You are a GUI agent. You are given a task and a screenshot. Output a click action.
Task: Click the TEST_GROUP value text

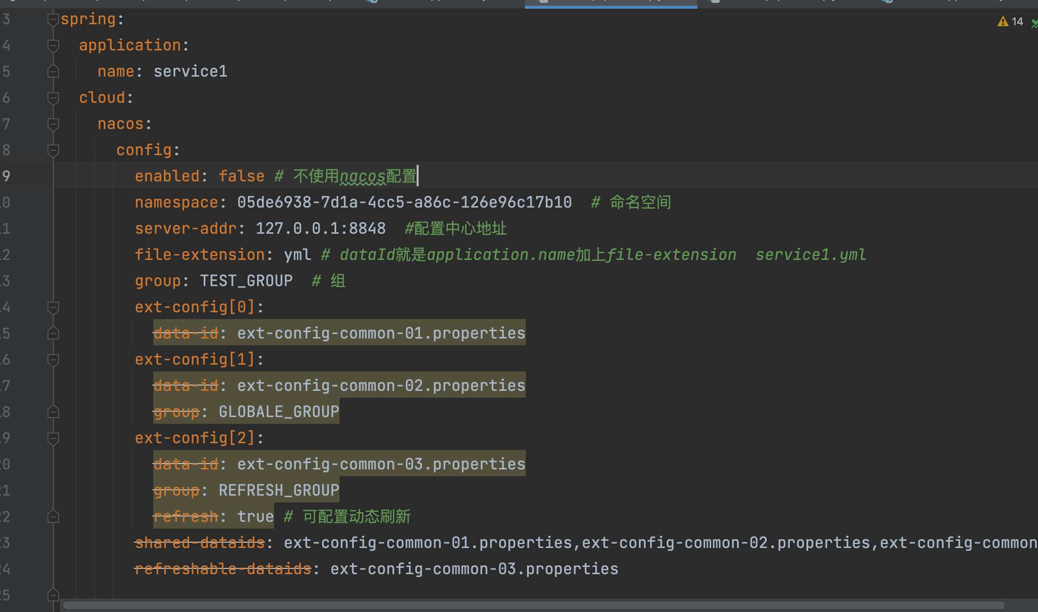(246, 281)
